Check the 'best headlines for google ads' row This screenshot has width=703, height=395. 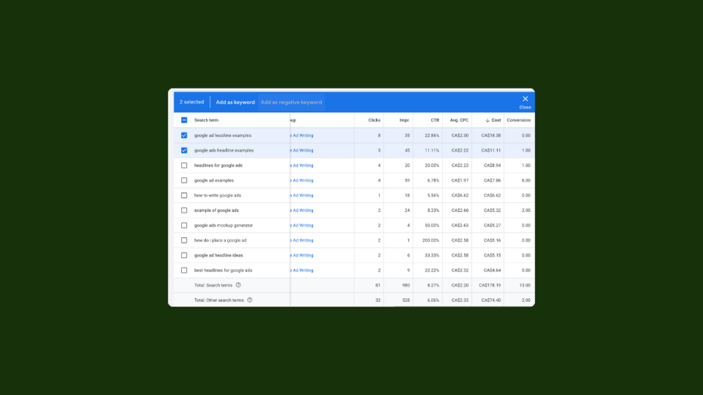(x=184, y=270)
